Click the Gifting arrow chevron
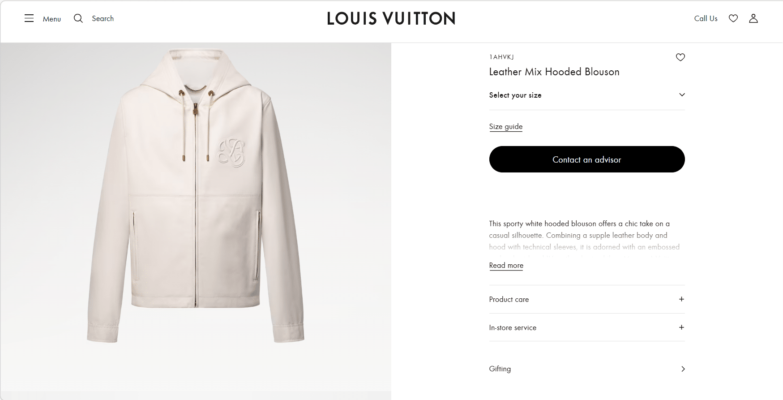This screenshot has height=400, width=783. (x=683, y=369)
